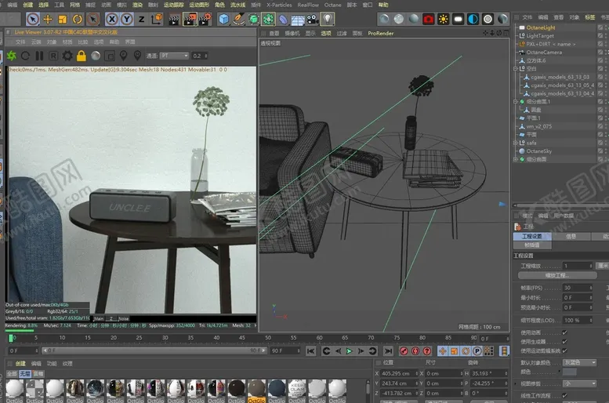Click the render view clapperboard icon
Image resolution: width=609 pixels, height=403 pixels.
(x=174, y=19)
